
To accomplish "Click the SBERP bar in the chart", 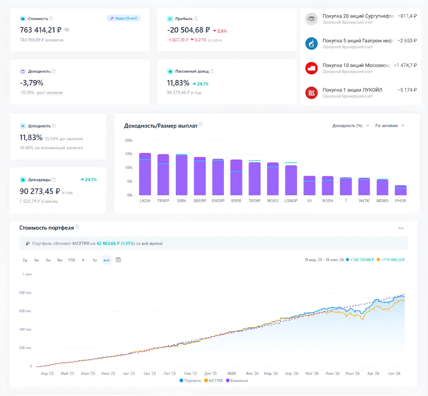I will point(200,176).
